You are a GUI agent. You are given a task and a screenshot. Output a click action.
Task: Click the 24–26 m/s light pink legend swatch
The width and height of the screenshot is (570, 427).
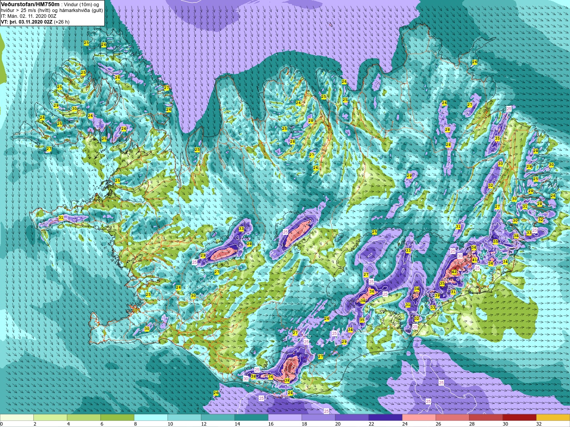pyautogui.click(x=419, y=418)
